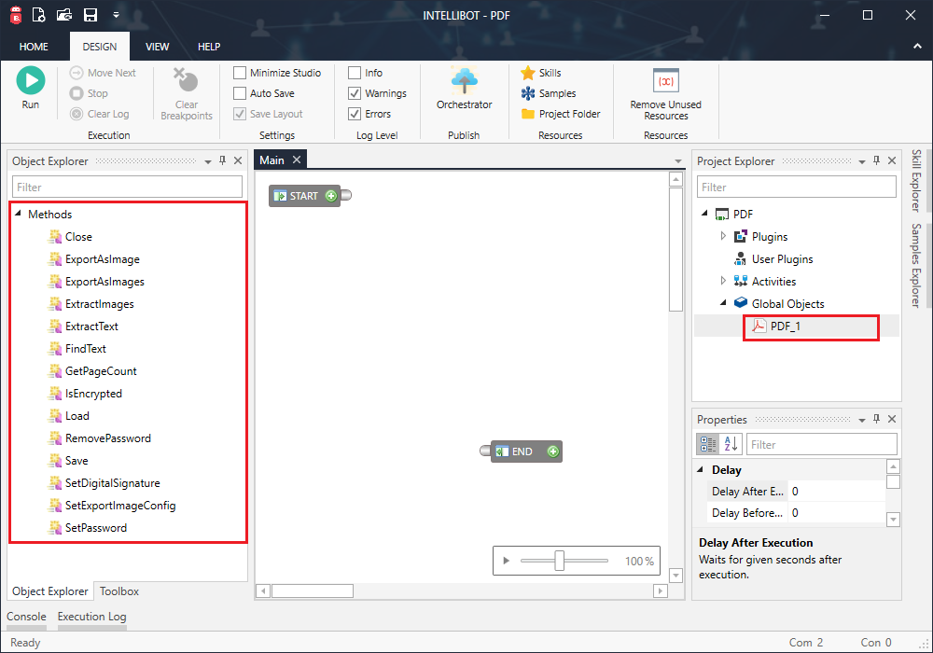The image size is (933, 653).
Task: Open the Object Explorer panel options dropdown
Action: coord(208,161)
